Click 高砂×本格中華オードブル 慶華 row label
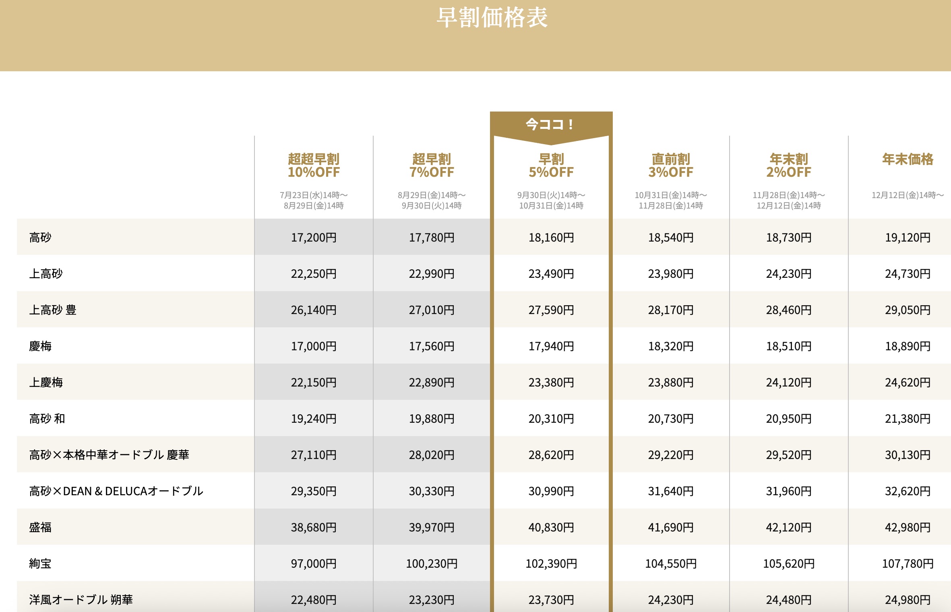Screen dimensions: 951x612 coord(109,455)
